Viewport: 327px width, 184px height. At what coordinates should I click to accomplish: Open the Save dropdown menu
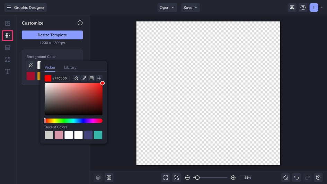coord(191,8)
